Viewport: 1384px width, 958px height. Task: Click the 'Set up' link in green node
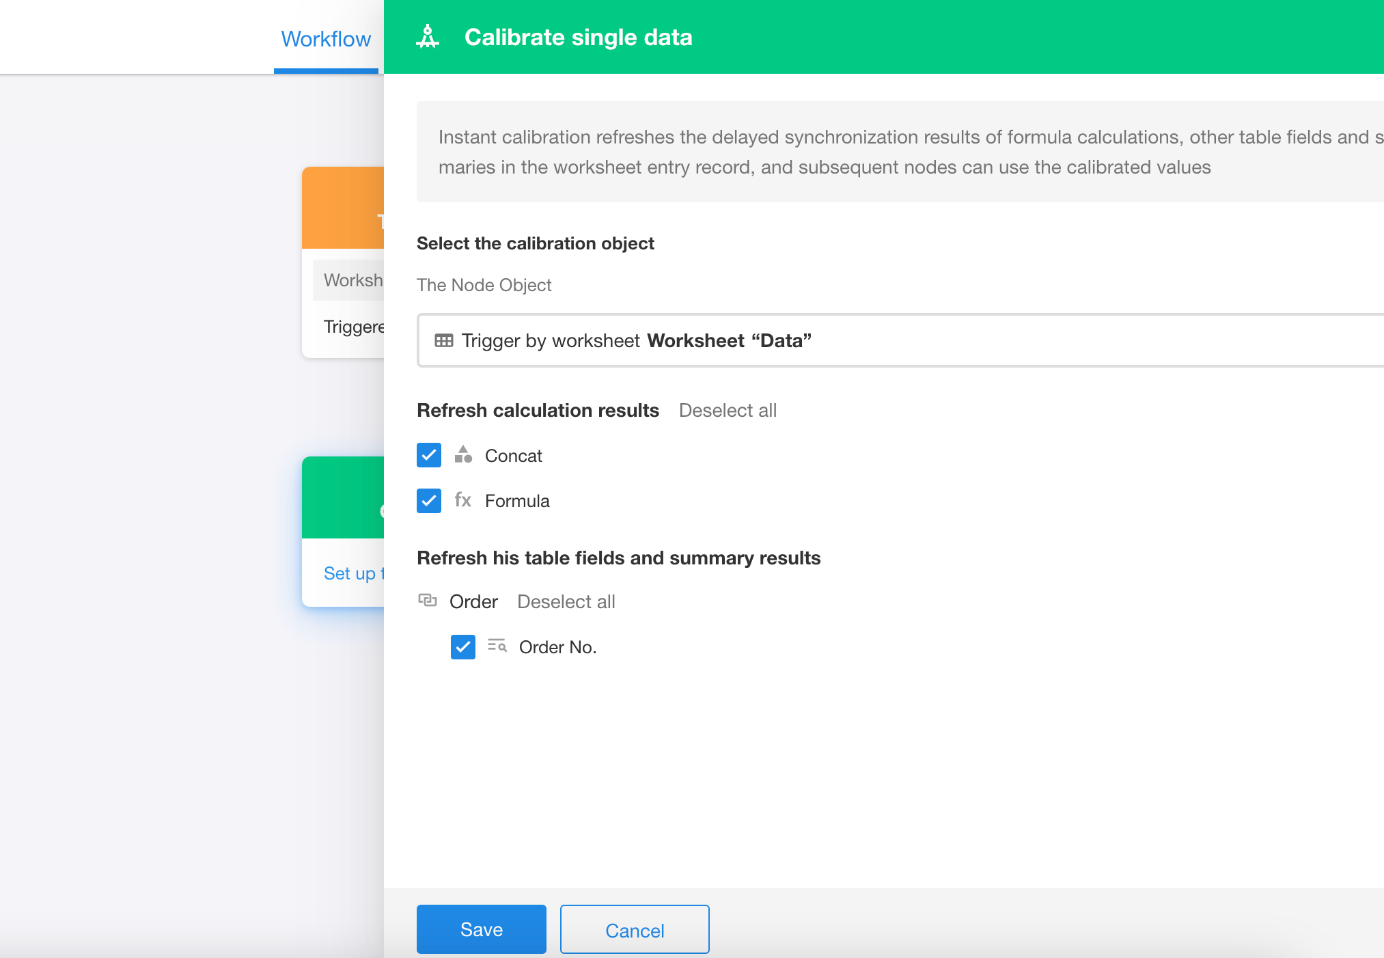coord(354,573)
